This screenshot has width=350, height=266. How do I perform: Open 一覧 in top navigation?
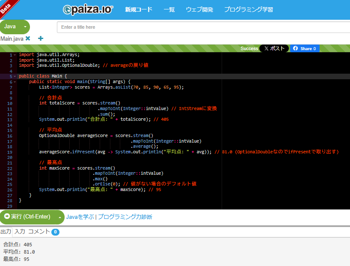pos(169,9)
